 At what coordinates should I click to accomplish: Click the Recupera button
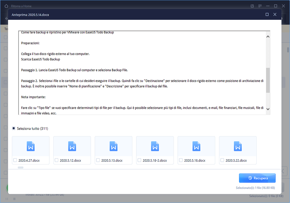coord(257,178)
